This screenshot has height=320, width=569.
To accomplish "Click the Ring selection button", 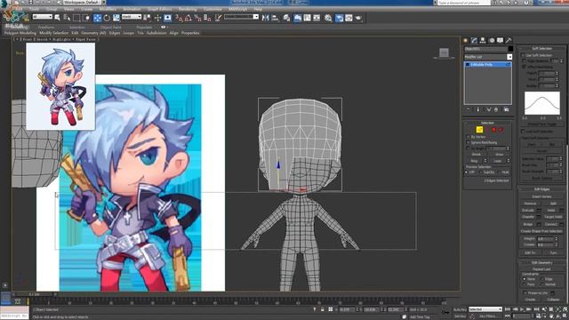I will (474, 161).
